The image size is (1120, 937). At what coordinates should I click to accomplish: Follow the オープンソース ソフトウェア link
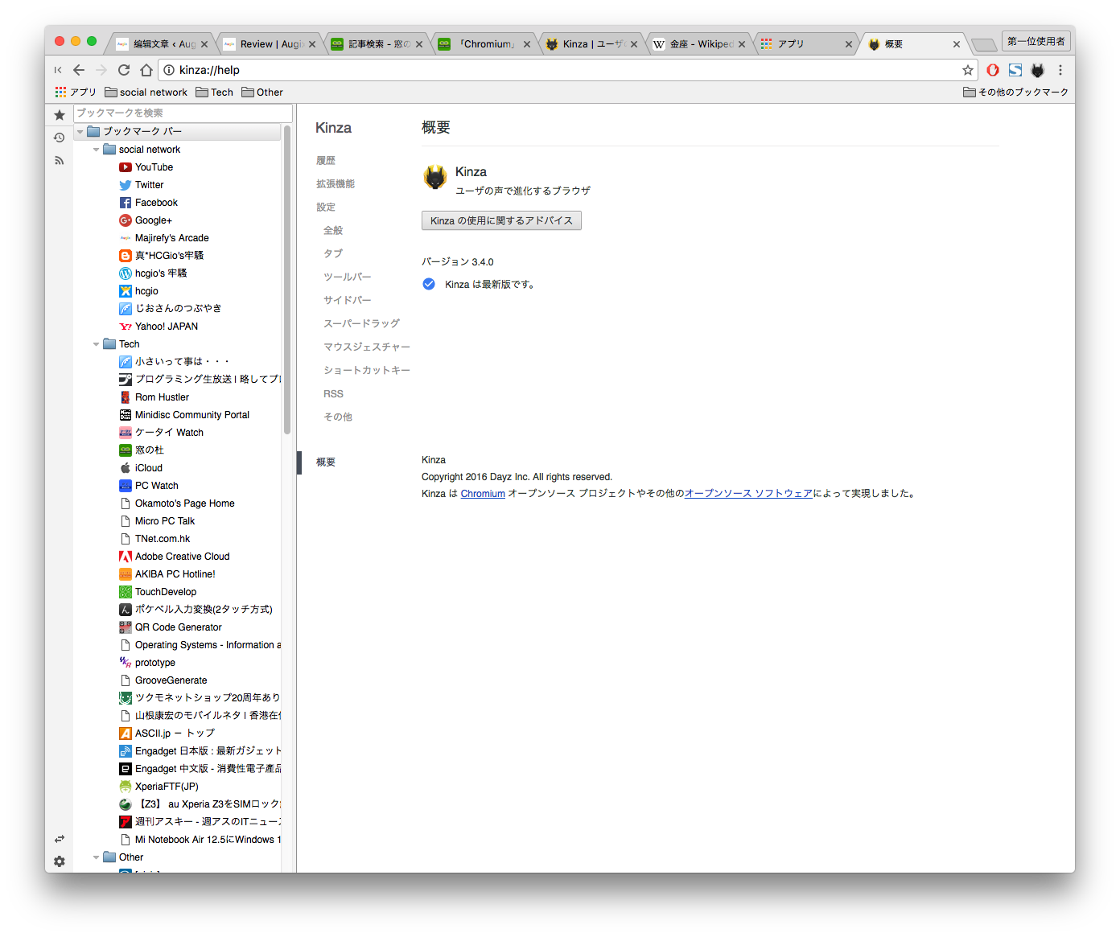[x=748, y=494]
